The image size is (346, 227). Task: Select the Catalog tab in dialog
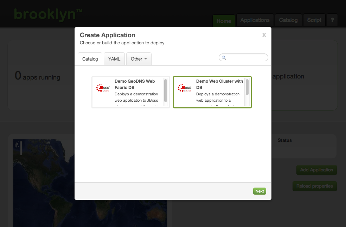click(x=90, y=59)
